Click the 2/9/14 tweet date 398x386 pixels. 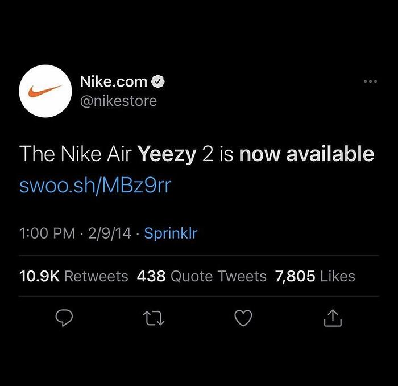click(110, 233)
